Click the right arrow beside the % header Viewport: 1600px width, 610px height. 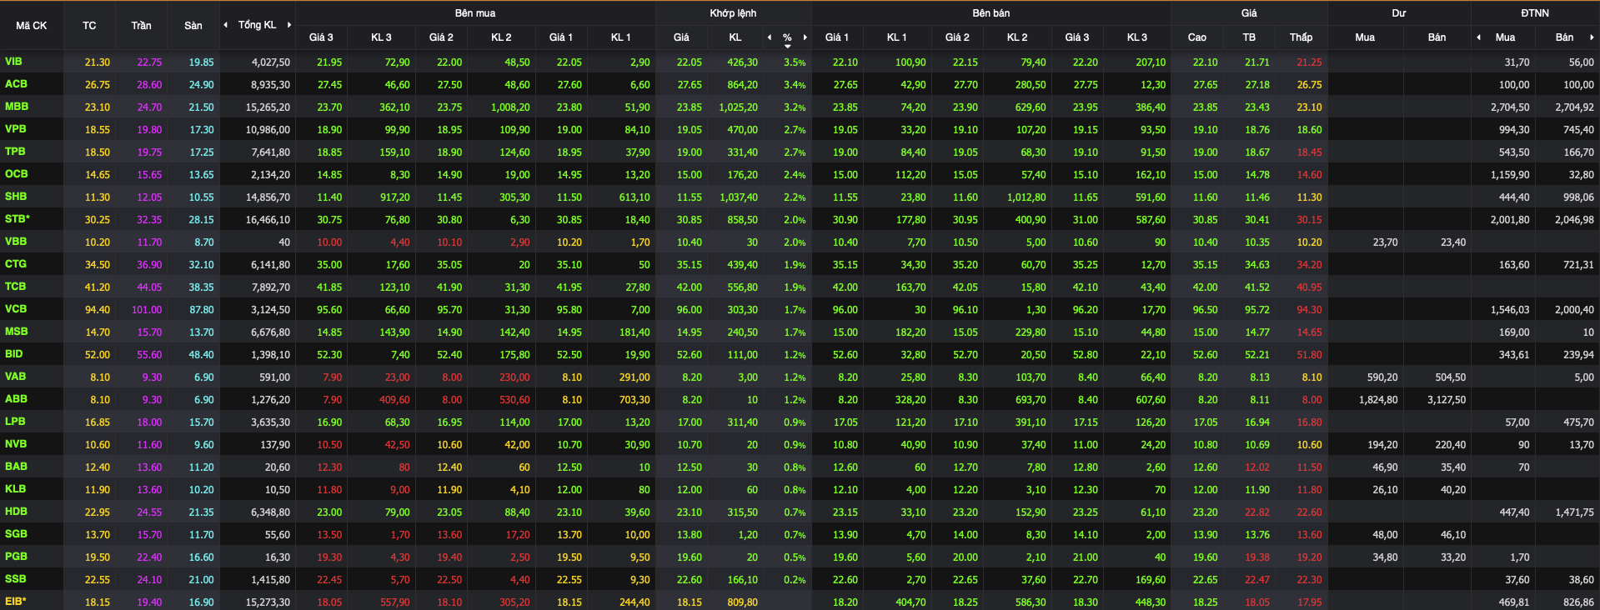805,37
